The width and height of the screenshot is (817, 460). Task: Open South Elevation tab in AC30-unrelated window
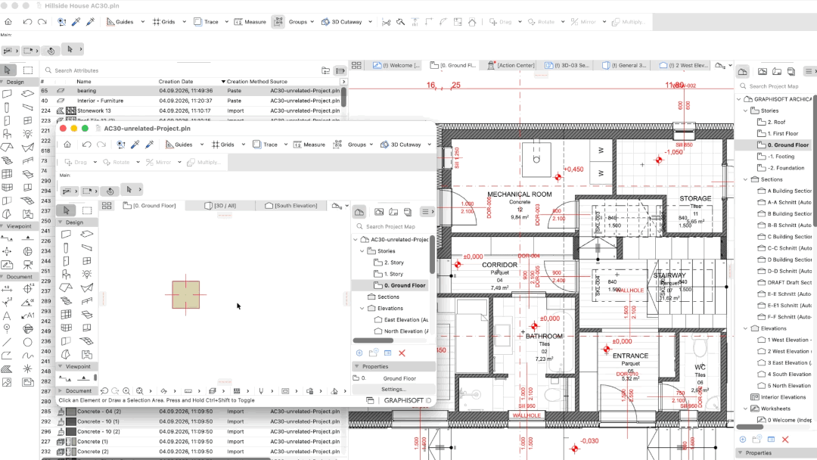click(290, 205)
